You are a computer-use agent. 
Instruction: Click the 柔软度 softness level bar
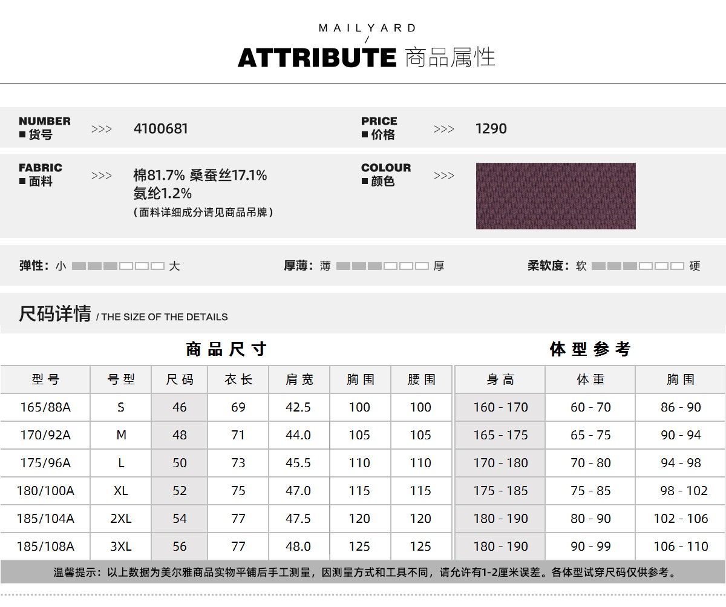point(638,266)
